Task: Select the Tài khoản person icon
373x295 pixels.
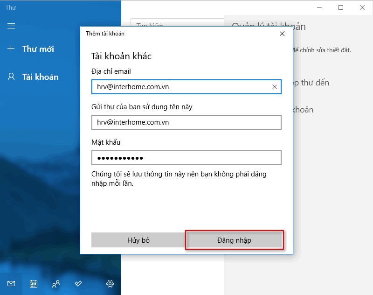Action: pyautogui.click(x=11, y=77)
